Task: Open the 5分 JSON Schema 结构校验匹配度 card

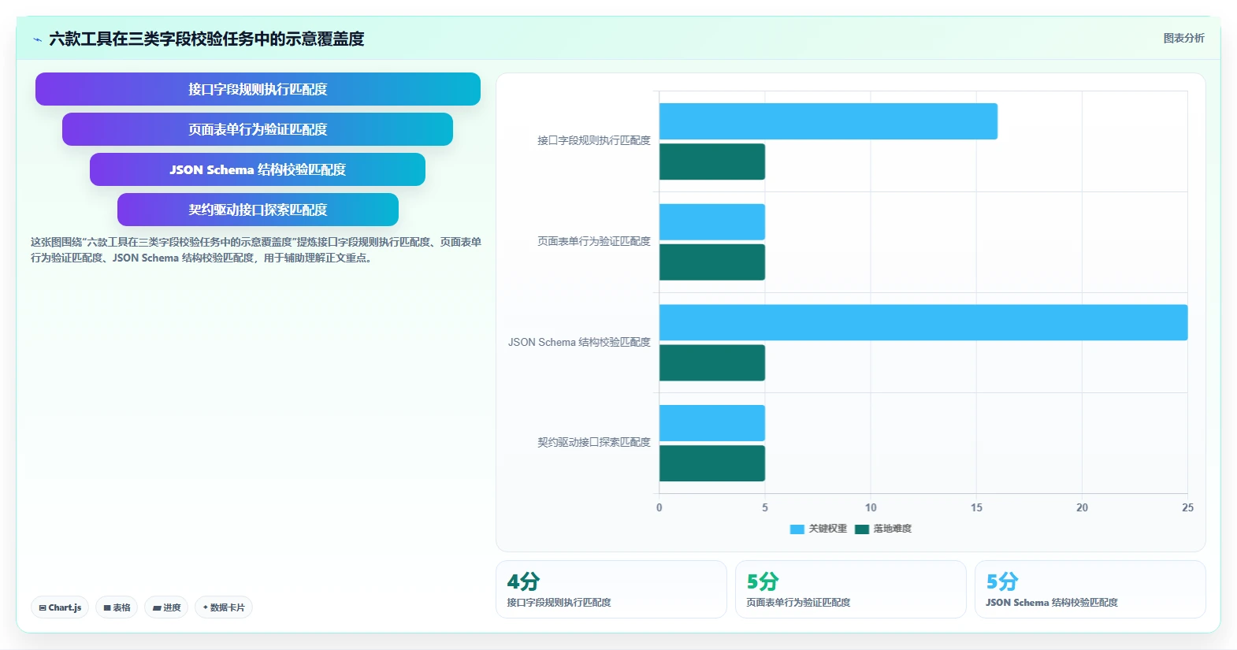Action: tap(1090, 589)
